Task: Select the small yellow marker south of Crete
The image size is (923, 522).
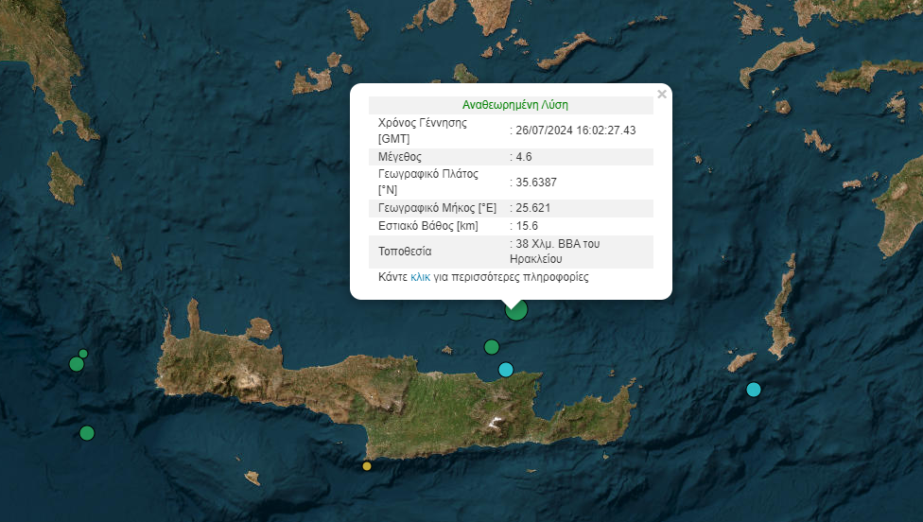Action: pyautogui.click(x=367, y=465)
